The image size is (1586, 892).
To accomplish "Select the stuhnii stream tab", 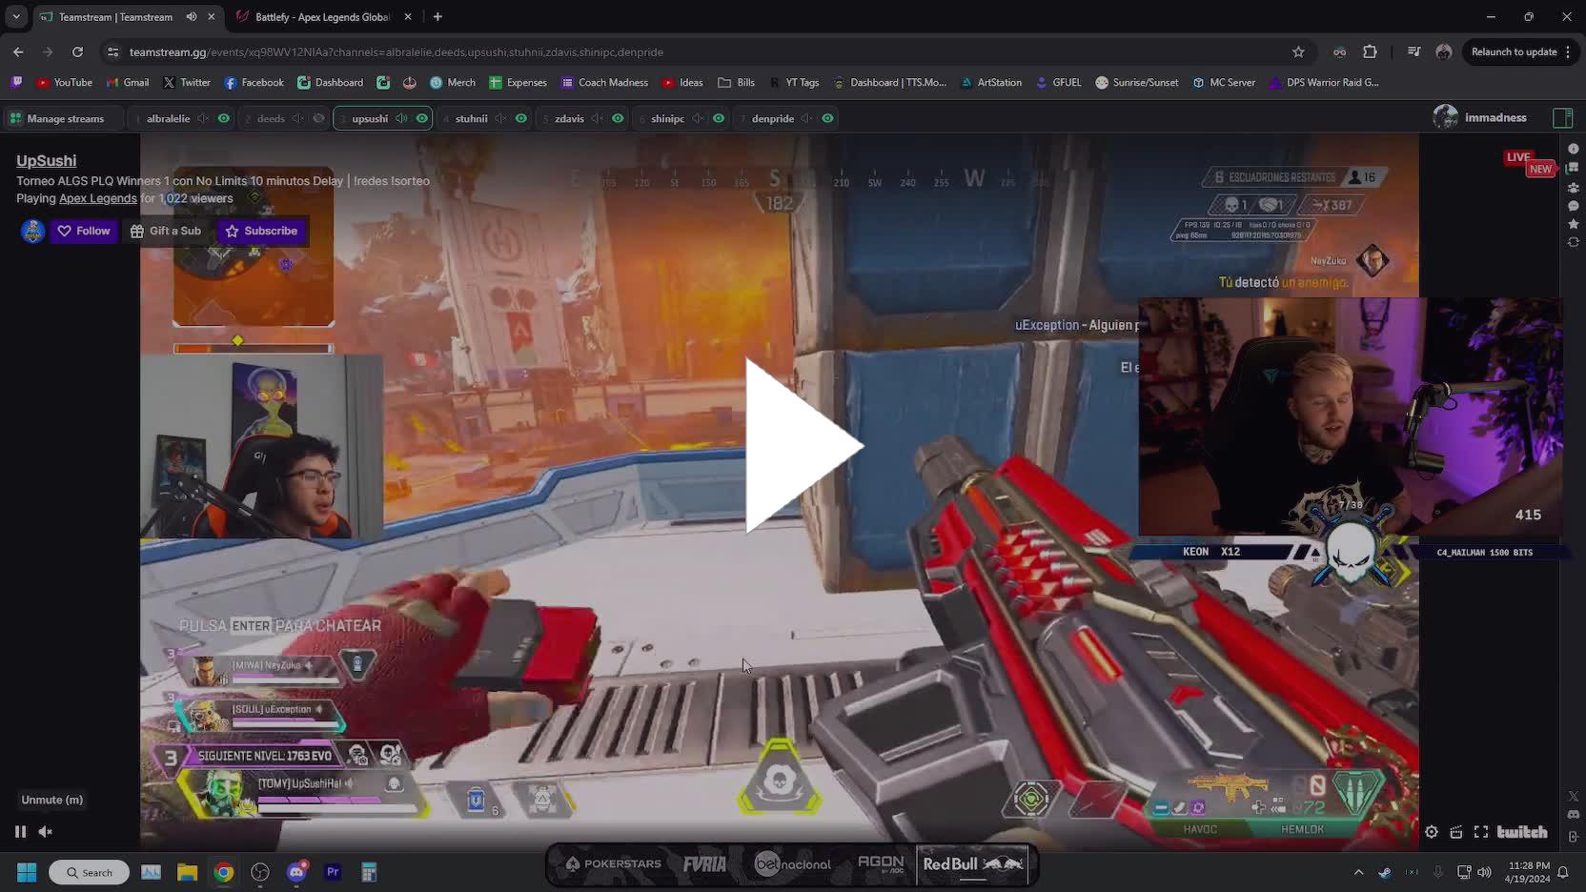I will coord(471,119).
